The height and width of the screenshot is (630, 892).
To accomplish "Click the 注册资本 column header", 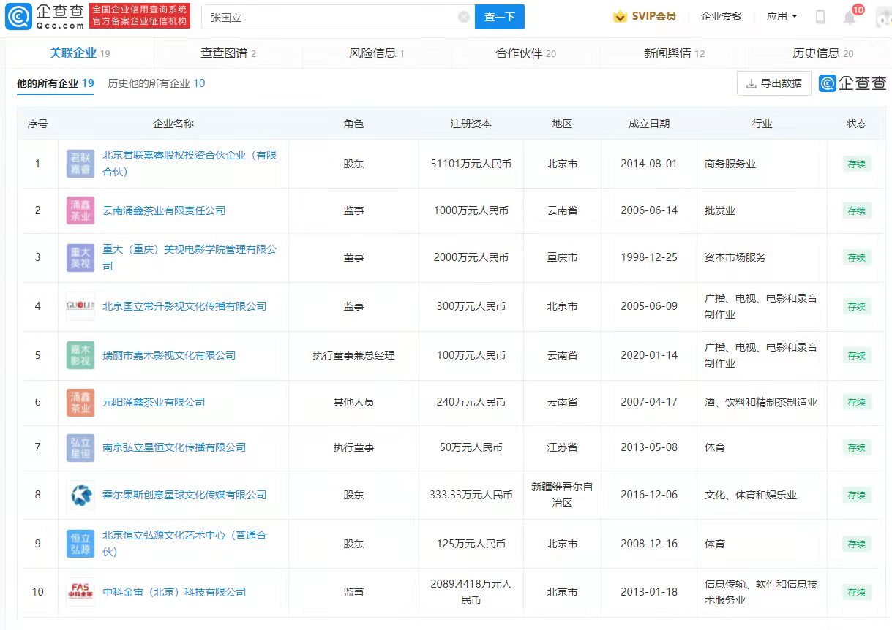I will (471, 124).
